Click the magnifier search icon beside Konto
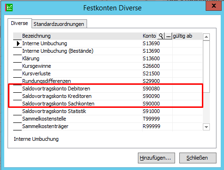This screenshot has width=224, height=170. point(161,36)
